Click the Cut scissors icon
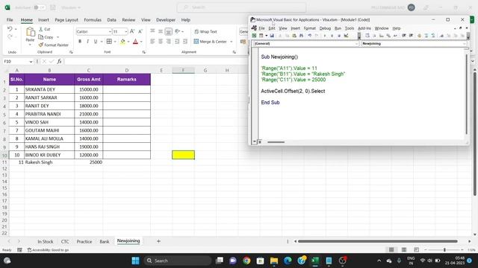This screenshot has height=268, width=478. coord(41,29)
